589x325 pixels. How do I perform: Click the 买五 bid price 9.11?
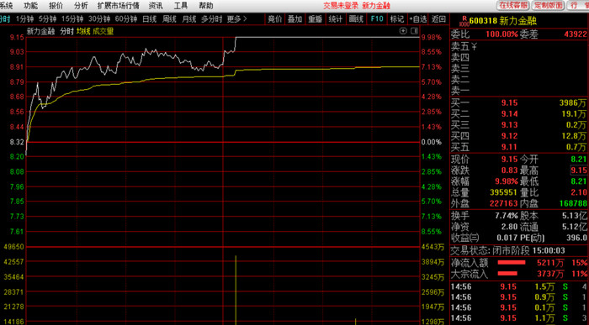(x=509, y=147)
